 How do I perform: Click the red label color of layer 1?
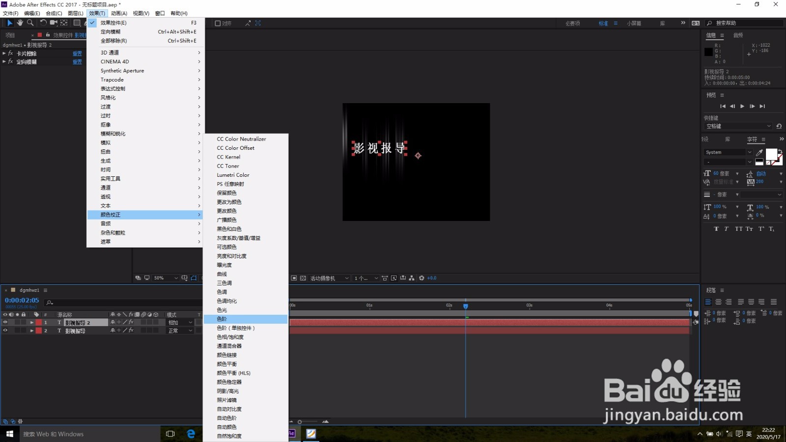pyautogui.click(x=39, y=323)
